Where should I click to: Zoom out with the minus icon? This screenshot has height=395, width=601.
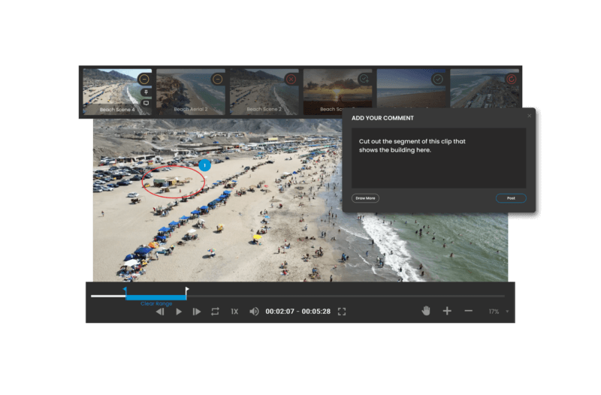468,311
